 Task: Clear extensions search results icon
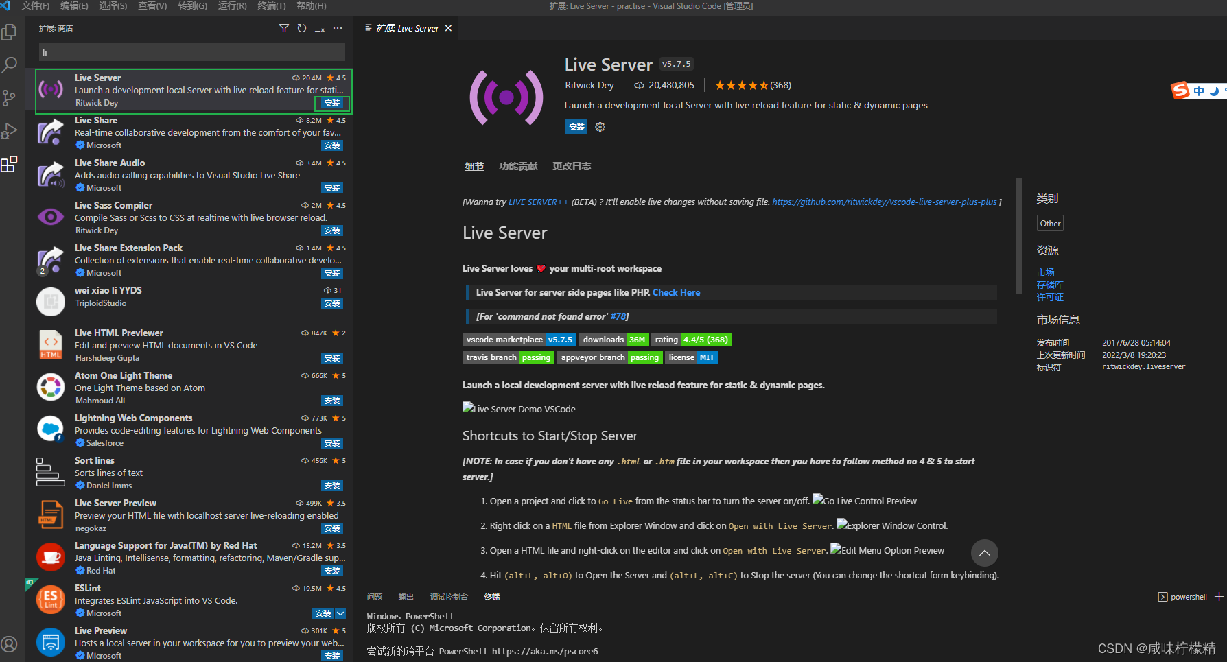(320, 28)
